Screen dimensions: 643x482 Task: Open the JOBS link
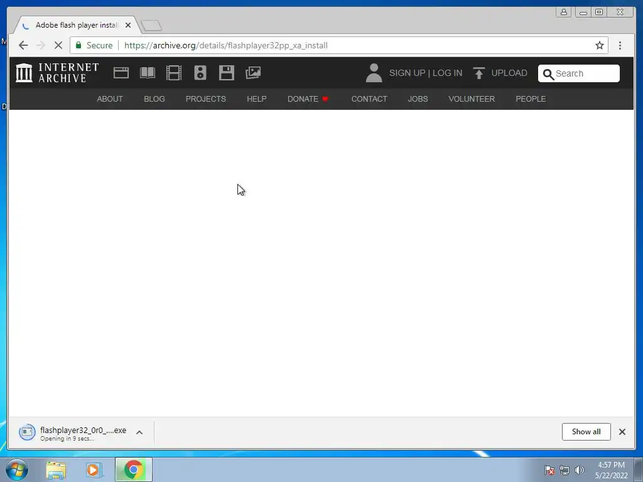[x=418, y=99]
